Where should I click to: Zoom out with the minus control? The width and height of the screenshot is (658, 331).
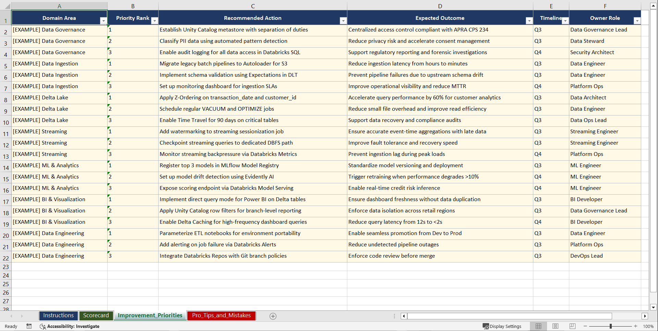(585, 326)
